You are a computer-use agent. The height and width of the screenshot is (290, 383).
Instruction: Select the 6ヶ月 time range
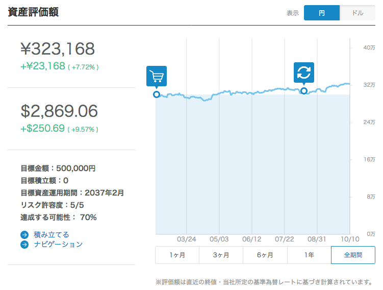click(x=265, y=255)
